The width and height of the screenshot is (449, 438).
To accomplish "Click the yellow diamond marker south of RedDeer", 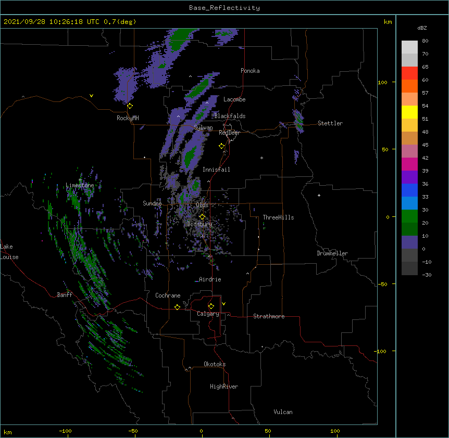I will point(222,146).
